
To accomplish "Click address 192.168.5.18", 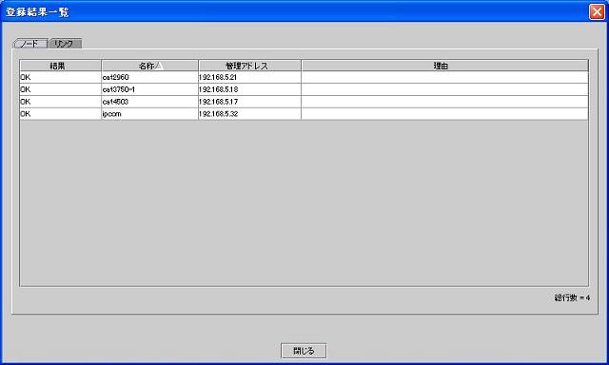I will point(249,89).
